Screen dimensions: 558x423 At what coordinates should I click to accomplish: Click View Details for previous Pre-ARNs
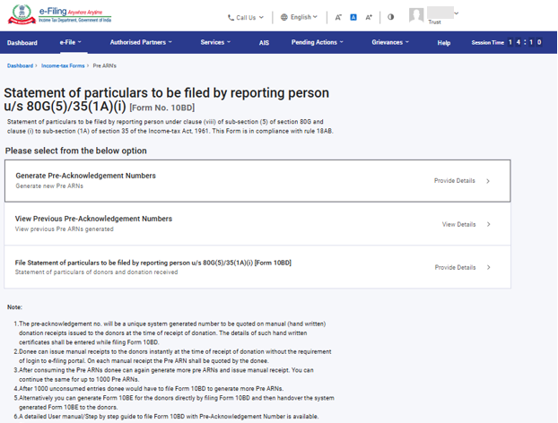click(x=466, y=224)
